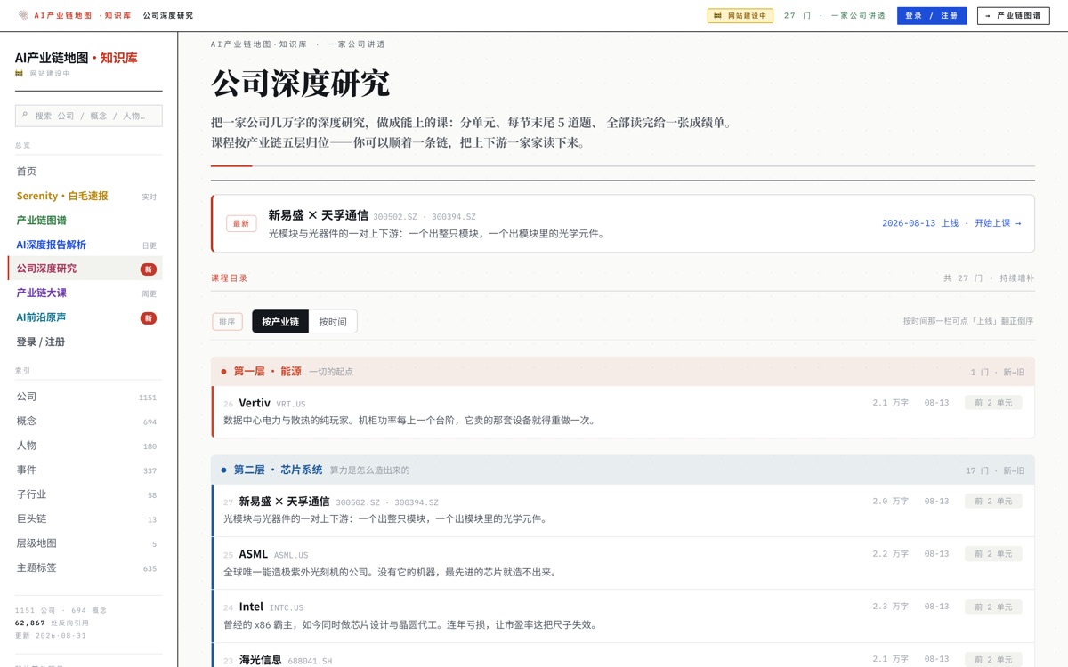Image resolution: width=1068 pixels, height=667 pixels.
Task: Click the → 产业链图谱 header button
Action: (x=1013, y=15)
